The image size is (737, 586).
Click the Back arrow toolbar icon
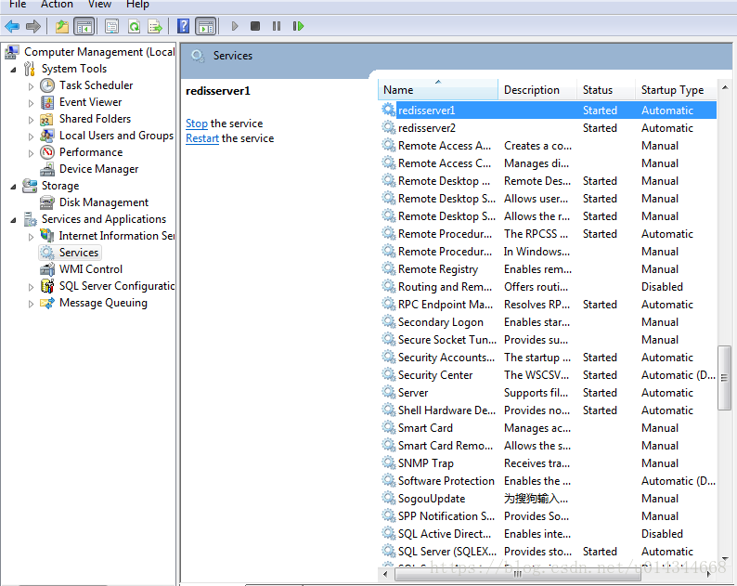click(12, 26)
